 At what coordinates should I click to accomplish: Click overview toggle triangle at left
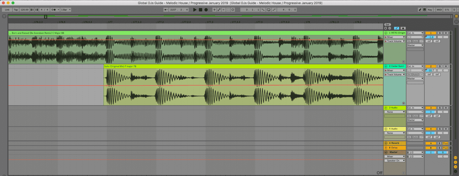click(4, 17)
